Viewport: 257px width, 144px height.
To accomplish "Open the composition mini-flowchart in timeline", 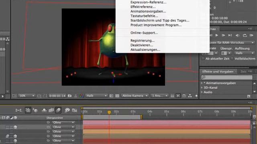I will [19, 110].
